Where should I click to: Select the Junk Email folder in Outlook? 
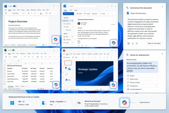coord(67,40)
